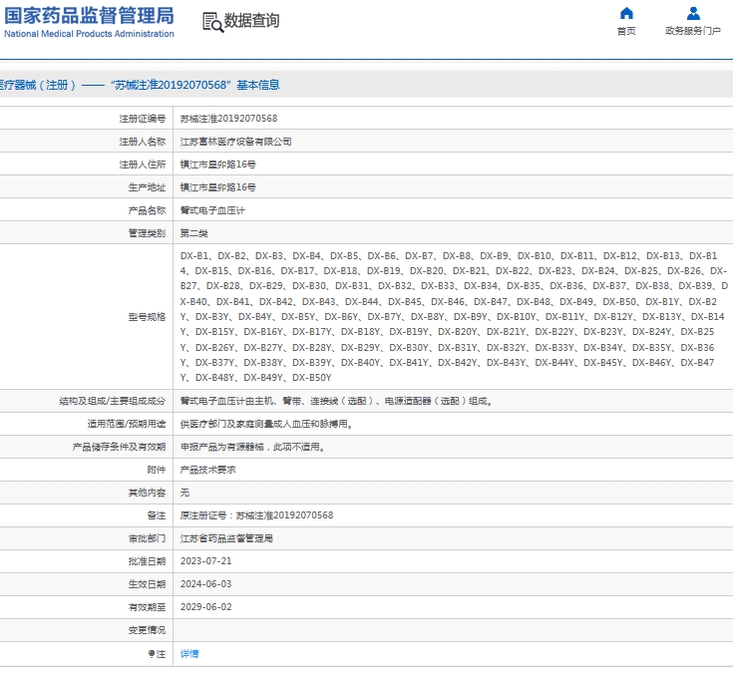Viewport: 733px width, 674px height.
Task: Click the page title 苏械注准20192070568 基本信息
Action: [194, 85]
